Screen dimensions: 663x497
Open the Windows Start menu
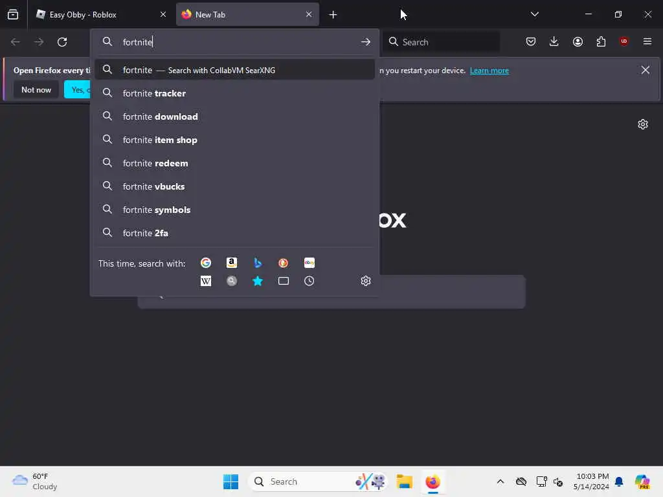tap(230, 481)
